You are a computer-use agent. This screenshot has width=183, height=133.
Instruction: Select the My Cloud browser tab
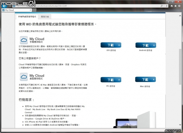pyautogui.click(x=17, y=10)
